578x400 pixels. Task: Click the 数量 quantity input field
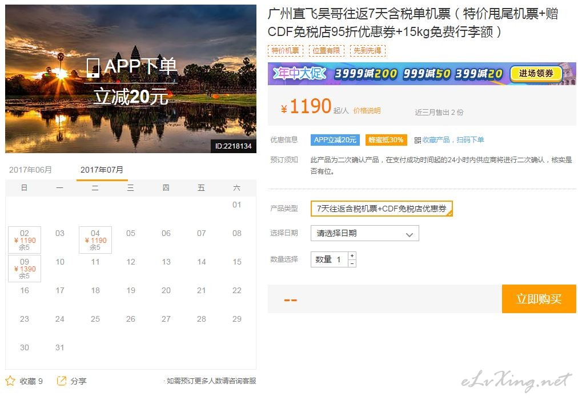point(329,259)
